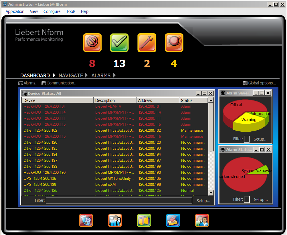This screenshot has height=235, width=287.
Task: Click the green checkmark normal status icon
Action: [x=119, y=43]
